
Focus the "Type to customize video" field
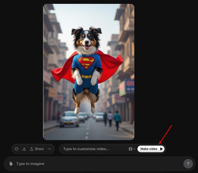[93, 149]
